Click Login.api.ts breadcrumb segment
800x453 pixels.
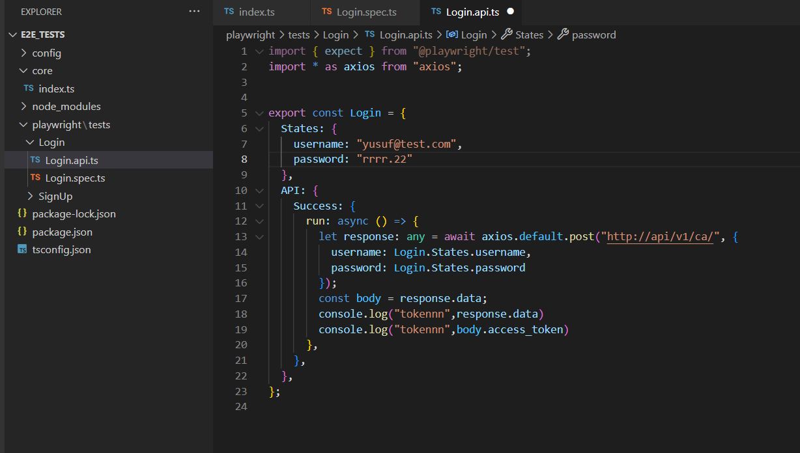point(406,34)
